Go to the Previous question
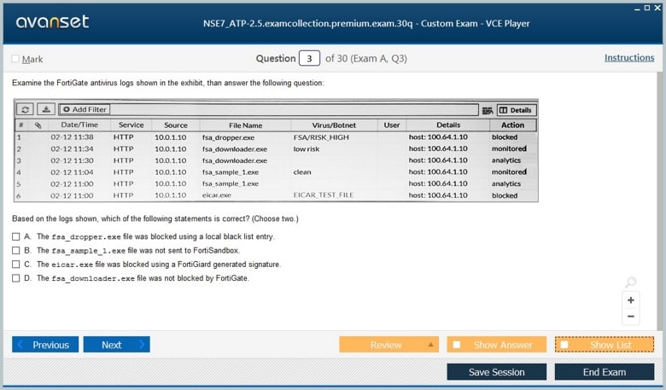Viewport: 666px width, 390px height. pyautogui.click(x=45, y=345)
